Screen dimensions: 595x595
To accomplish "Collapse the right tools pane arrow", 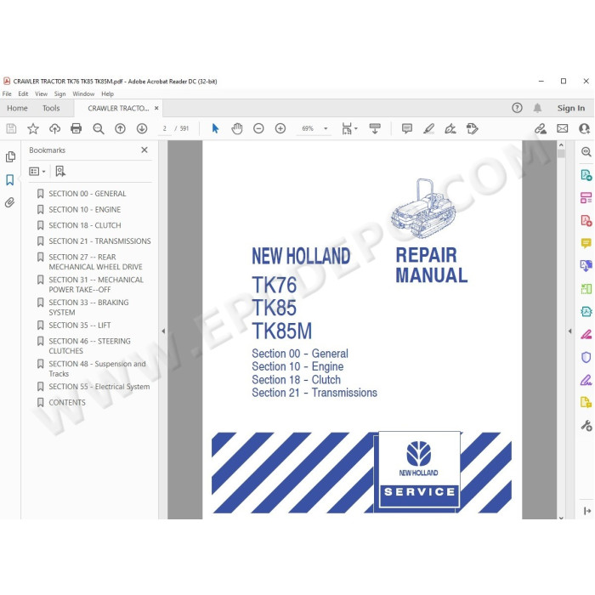I will point(569,331).
